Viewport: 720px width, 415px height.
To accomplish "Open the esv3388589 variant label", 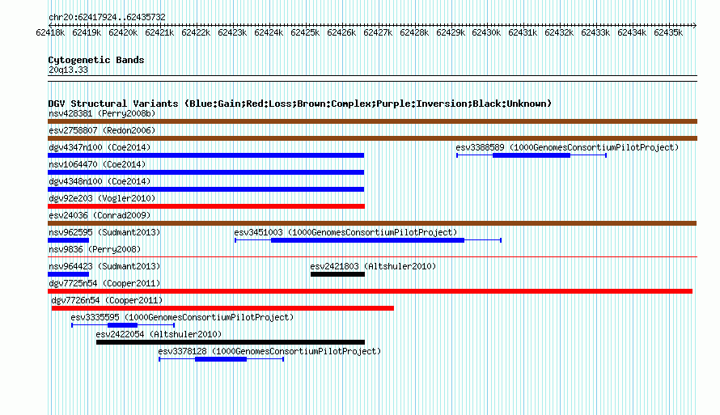I will [567, 147].
